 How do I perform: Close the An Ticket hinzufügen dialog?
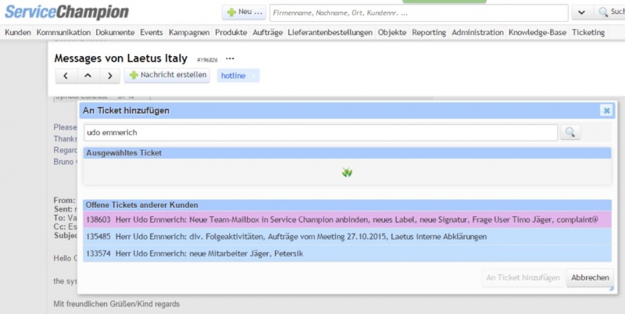tap(606, 110)
